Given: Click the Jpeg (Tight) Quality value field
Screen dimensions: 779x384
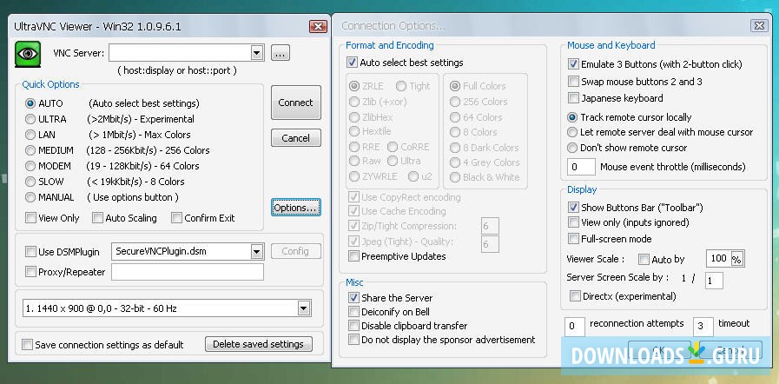Looking at the screenshot, I should 490,244.
